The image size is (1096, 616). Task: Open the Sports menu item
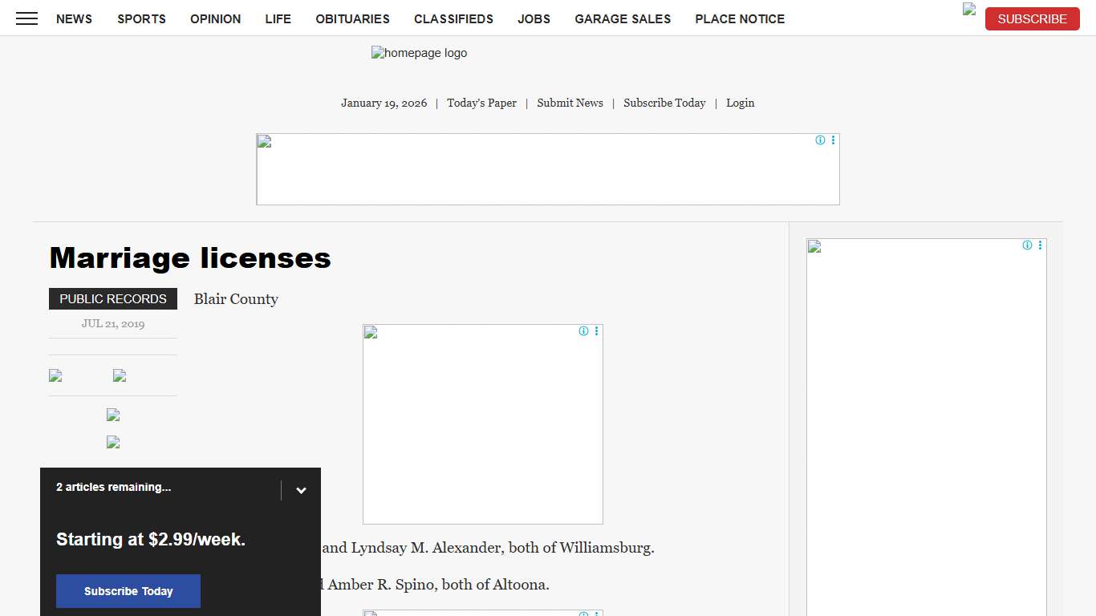point(141,18)
